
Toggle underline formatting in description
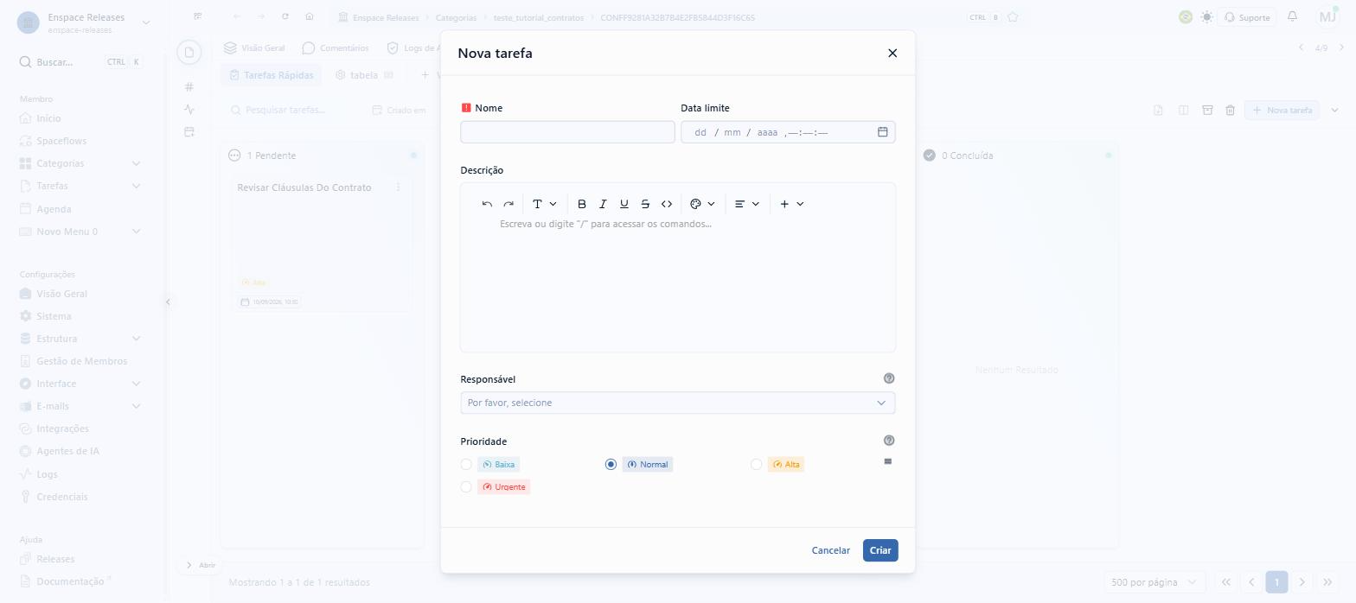[x=624, y=204]
